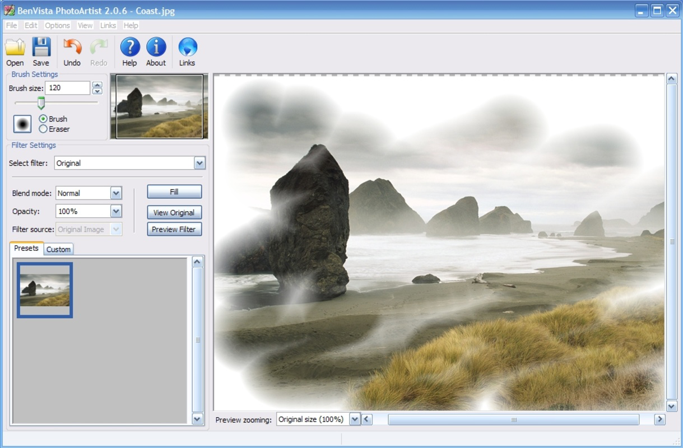Open the File menu
Image resolution: width=683 pixels, height=448 pixels.
click(x=11, y=25)
